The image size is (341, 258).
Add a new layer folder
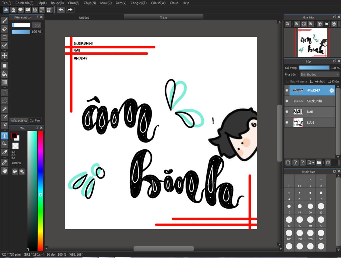319,163
